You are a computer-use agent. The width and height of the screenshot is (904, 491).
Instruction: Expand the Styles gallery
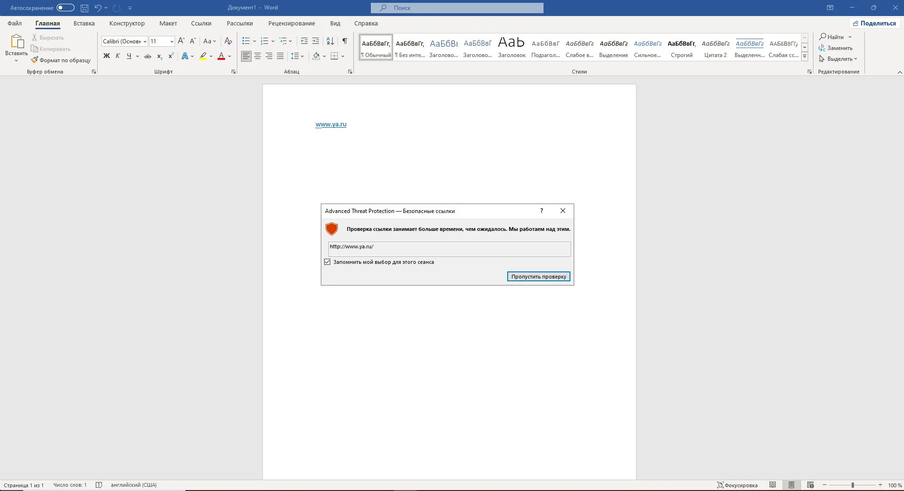click(805, 57)
